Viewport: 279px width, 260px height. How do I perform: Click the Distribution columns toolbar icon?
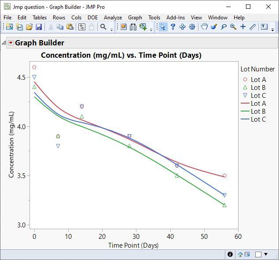(133, 27)
